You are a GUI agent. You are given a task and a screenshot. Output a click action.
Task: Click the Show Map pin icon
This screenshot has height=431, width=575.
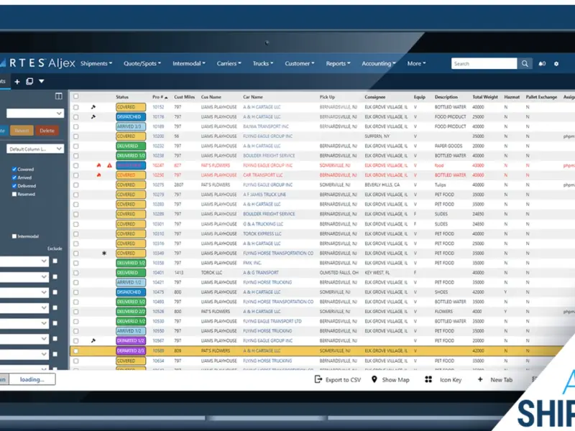(374, 379)
